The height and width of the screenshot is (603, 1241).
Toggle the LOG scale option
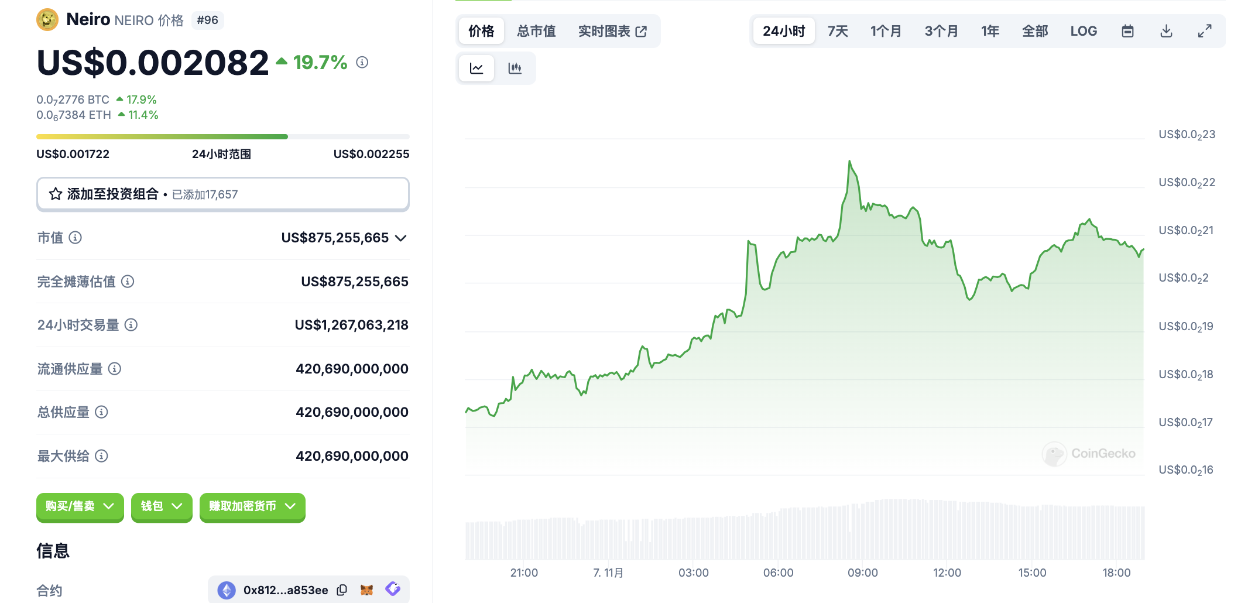(x=1084, y=31)
